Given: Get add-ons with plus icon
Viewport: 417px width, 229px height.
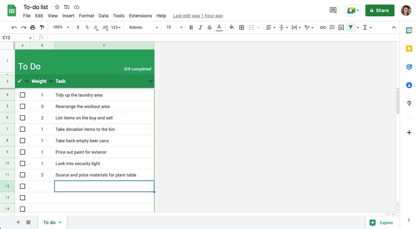Looking at the screenshot, I should 409,132.
